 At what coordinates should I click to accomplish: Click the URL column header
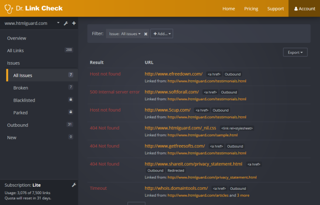[149, 63]
